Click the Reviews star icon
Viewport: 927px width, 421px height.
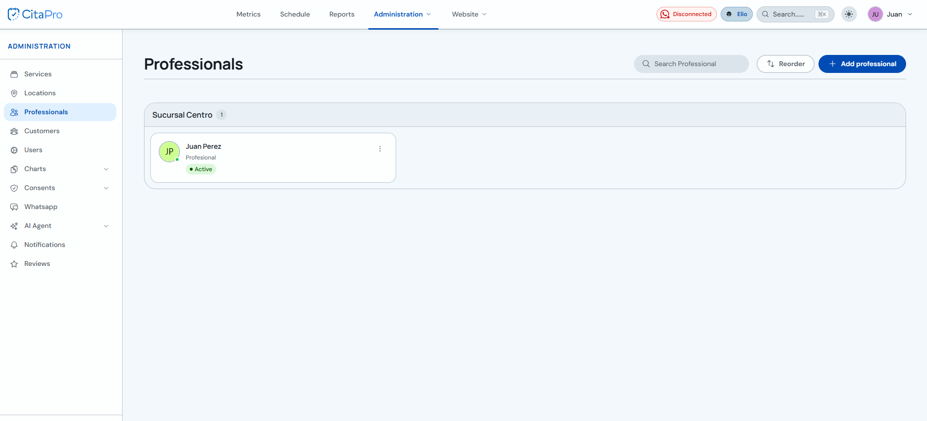point(14,264)
